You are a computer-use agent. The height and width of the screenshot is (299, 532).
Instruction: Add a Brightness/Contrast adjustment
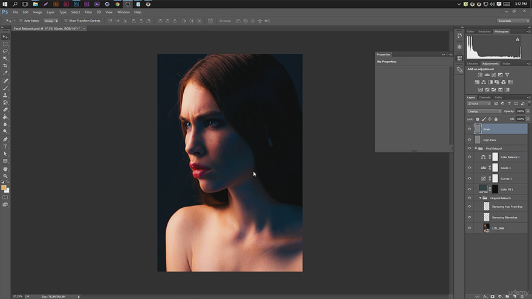coord(480,74)
